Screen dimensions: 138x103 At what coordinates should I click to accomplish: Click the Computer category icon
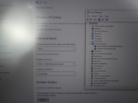pos(93,39)
